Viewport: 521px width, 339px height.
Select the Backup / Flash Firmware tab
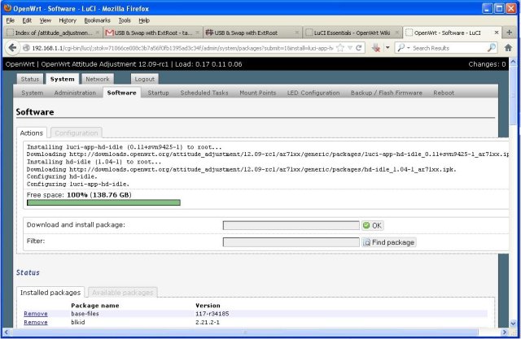387,93
